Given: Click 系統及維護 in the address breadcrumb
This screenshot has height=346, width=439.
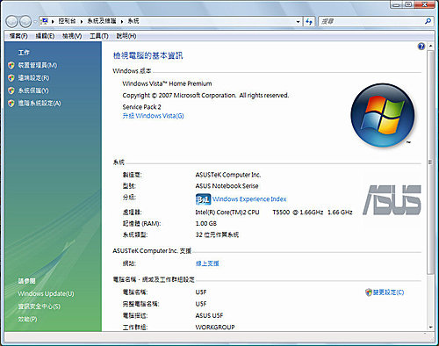Looking at the screenshot, I should (x=102, y=21).
